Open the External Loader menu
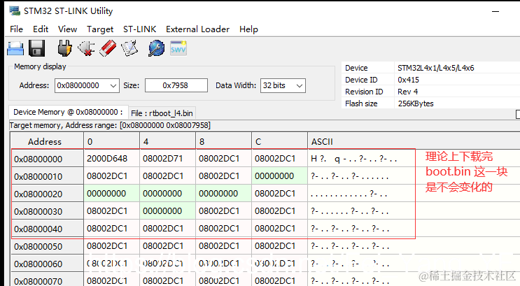 coord(197,29)
